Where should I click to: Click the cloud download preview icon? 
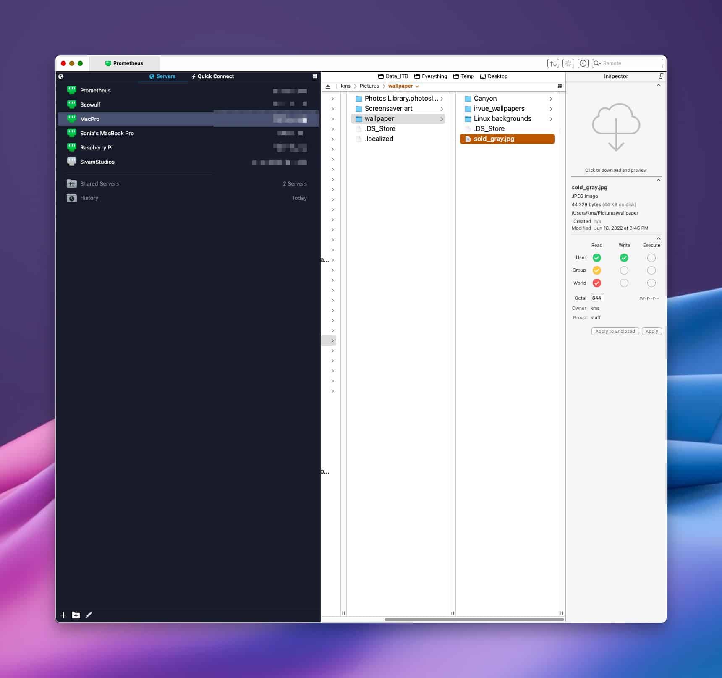616,127
